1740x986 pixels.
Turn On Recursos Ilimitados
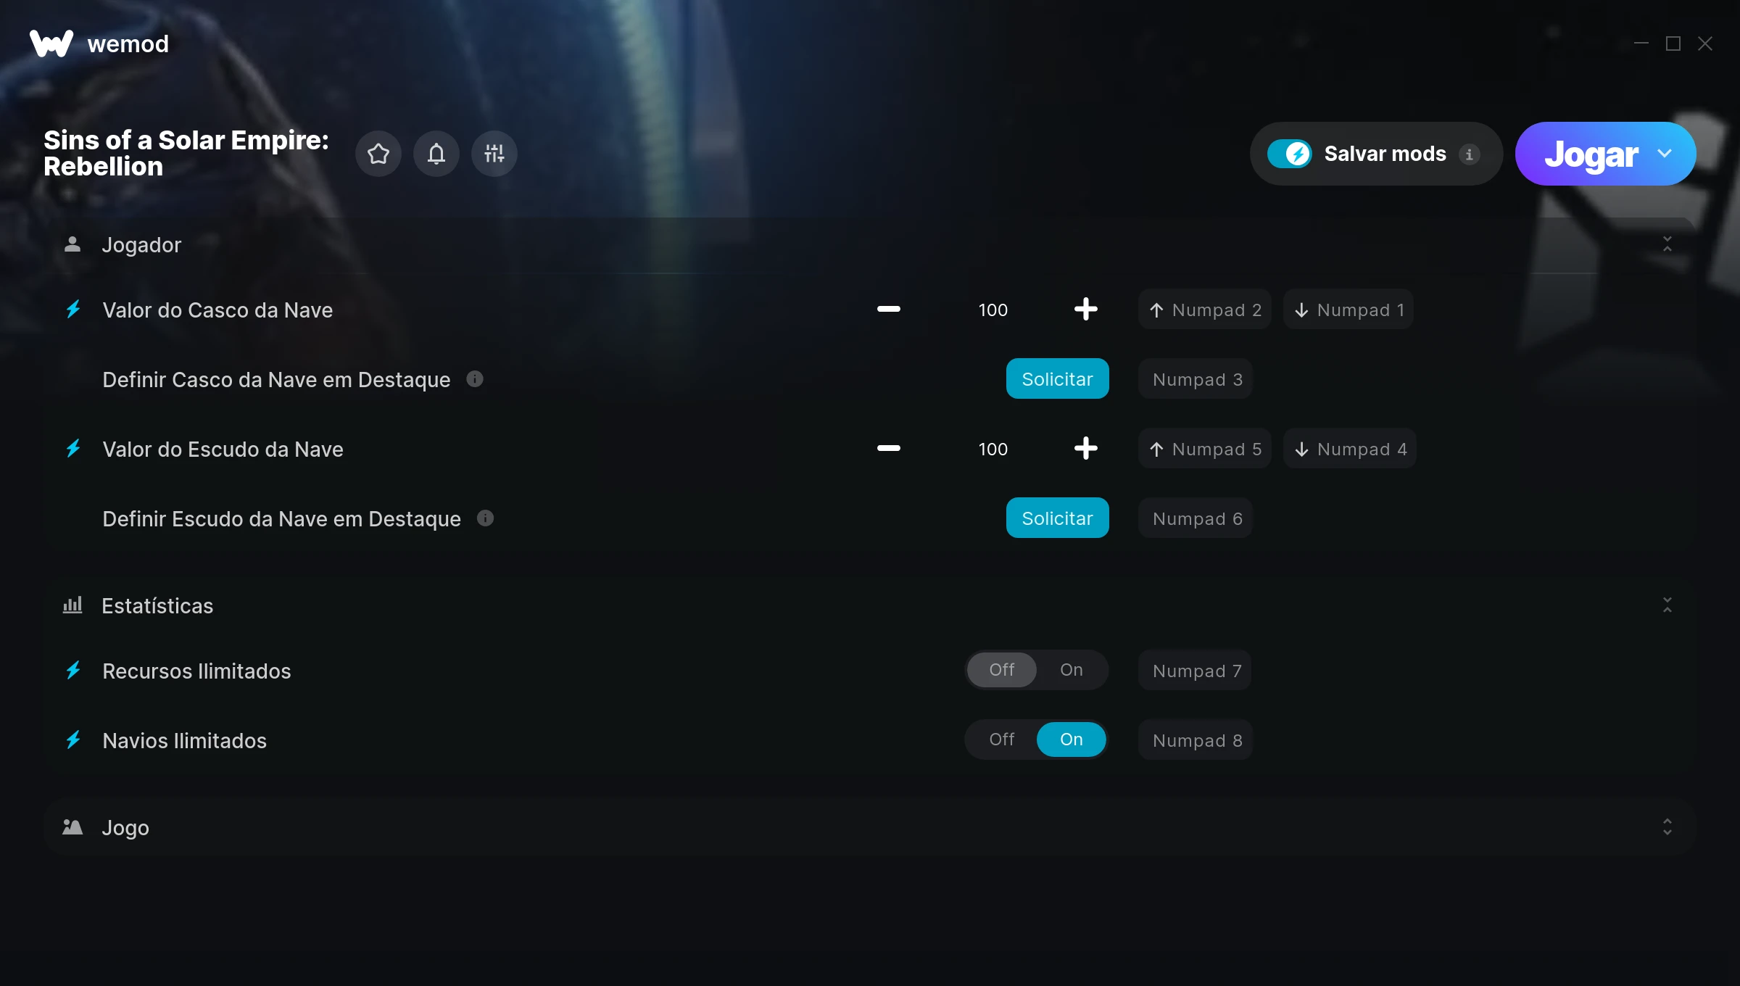tap(1072, 670)
